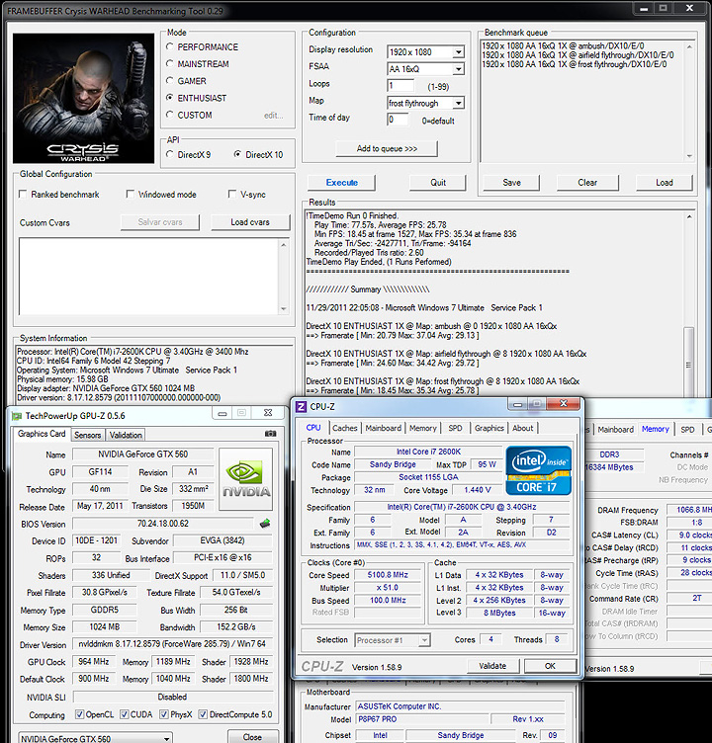Select frost flythrough queue entry

pos(574,64)
